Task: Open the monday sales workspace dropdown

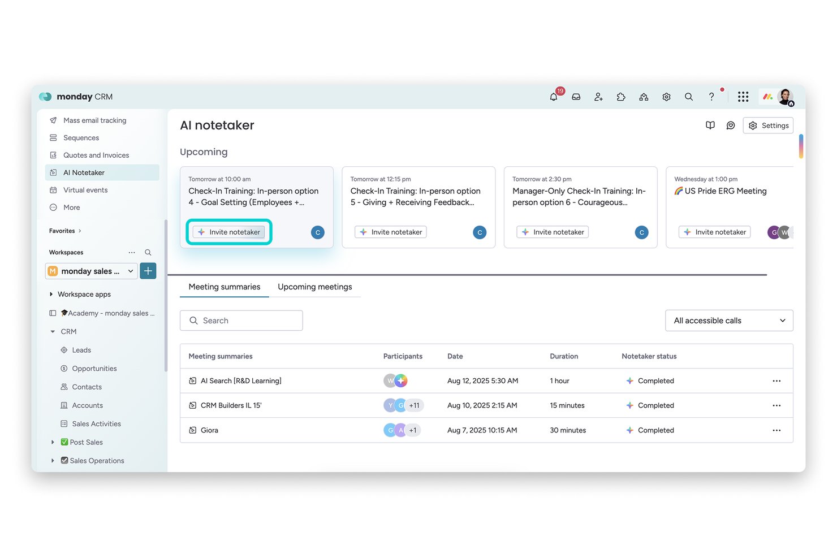Action: [x=92, y=271]
